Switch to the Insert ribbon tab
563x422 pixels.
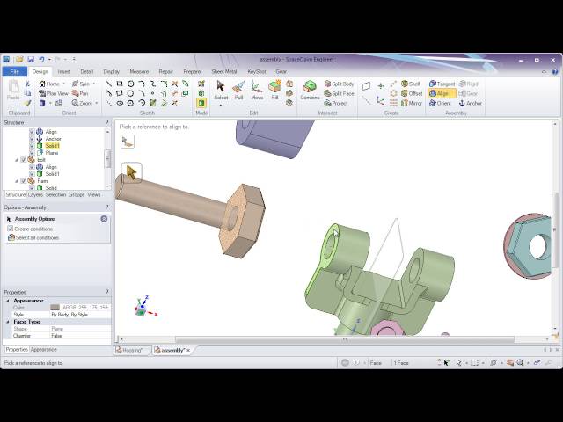coord(64,72)
